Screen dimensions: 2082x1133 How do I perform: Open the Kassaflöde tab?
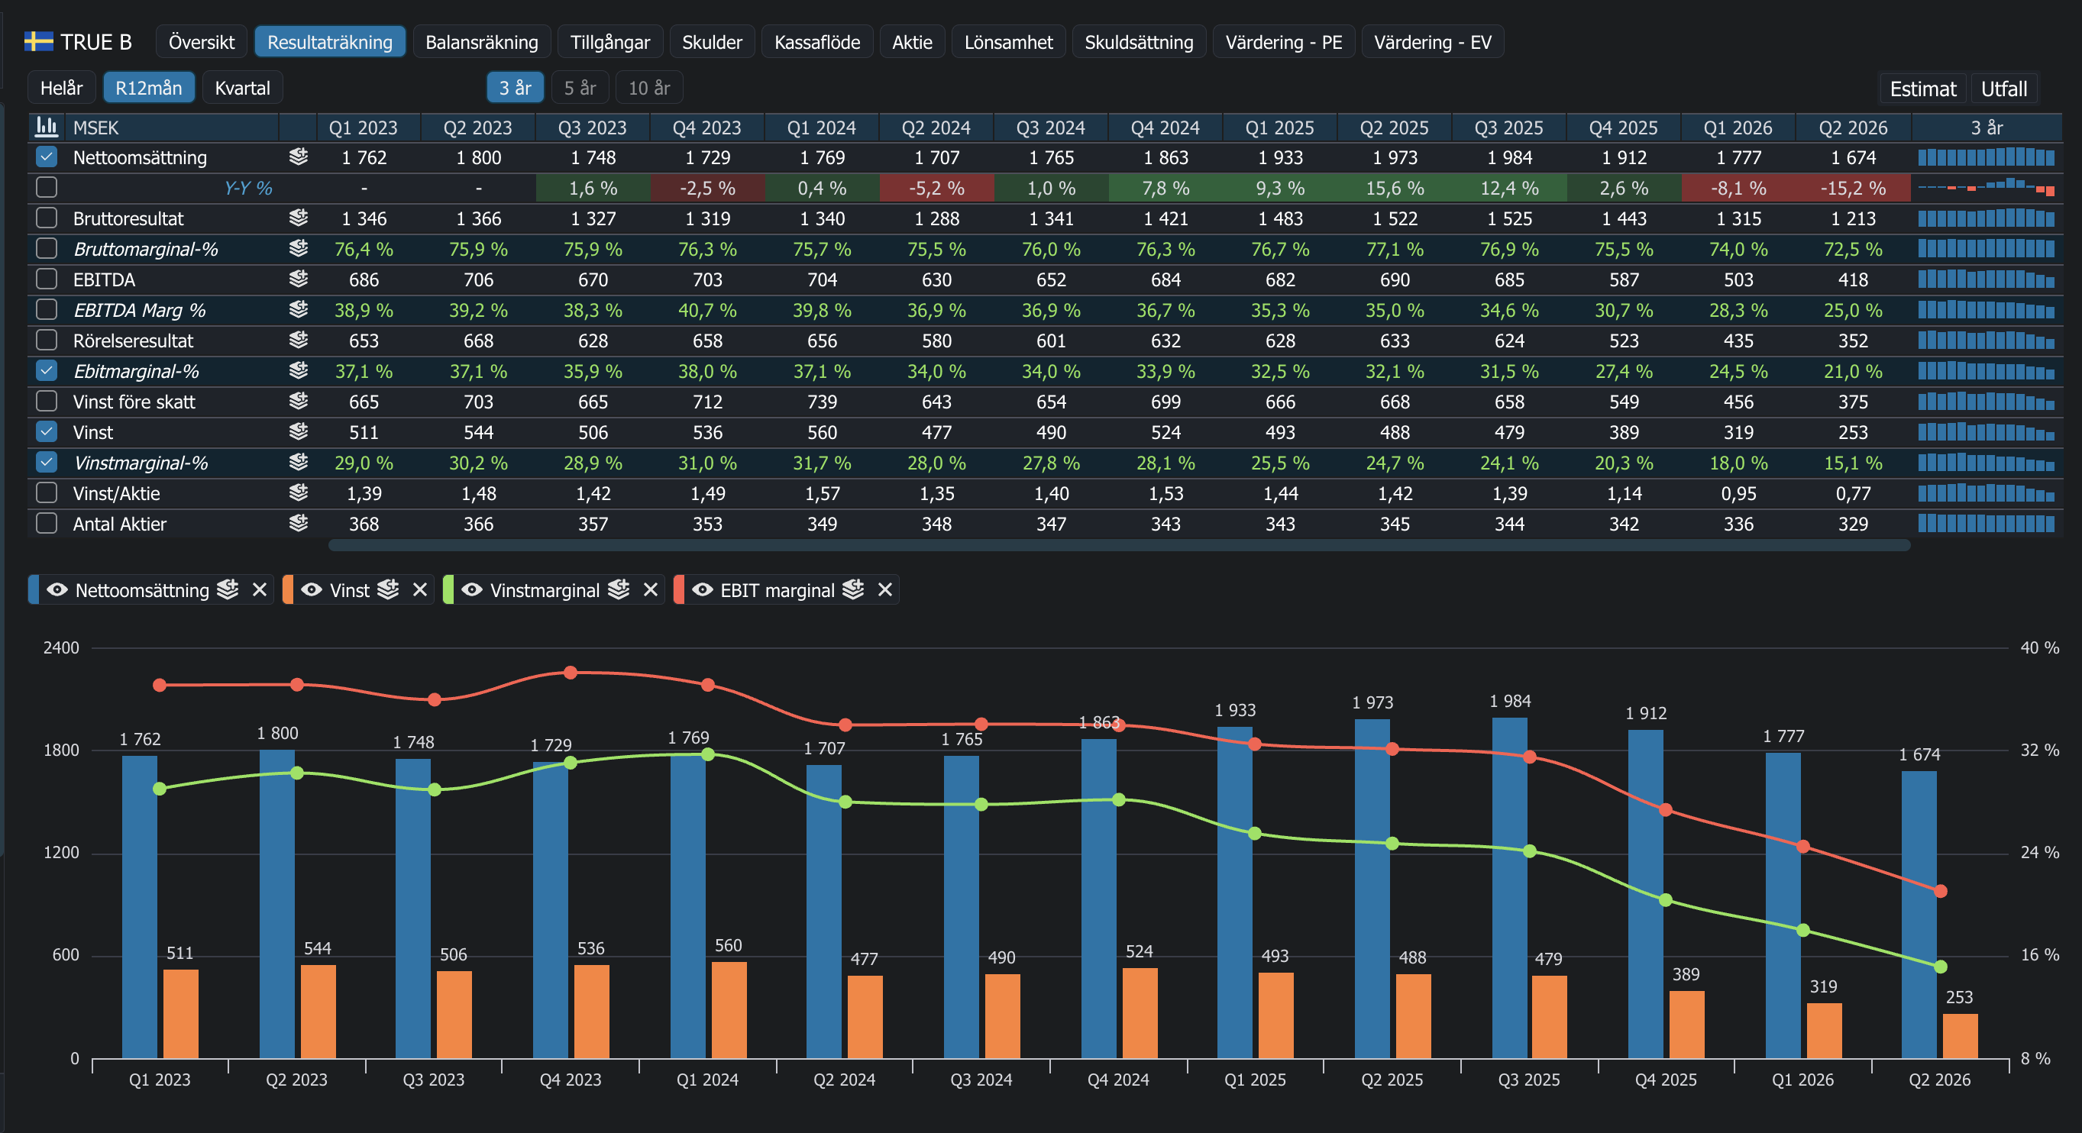point(817,42)
